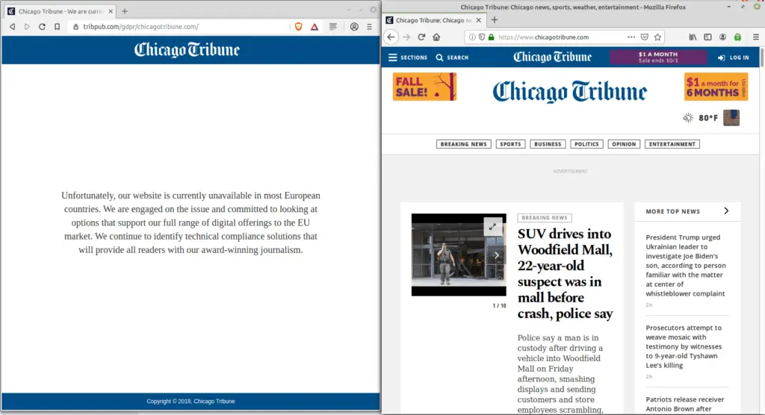
Task: Click the forward arrow in Firefox
Action: pos(406,37)
